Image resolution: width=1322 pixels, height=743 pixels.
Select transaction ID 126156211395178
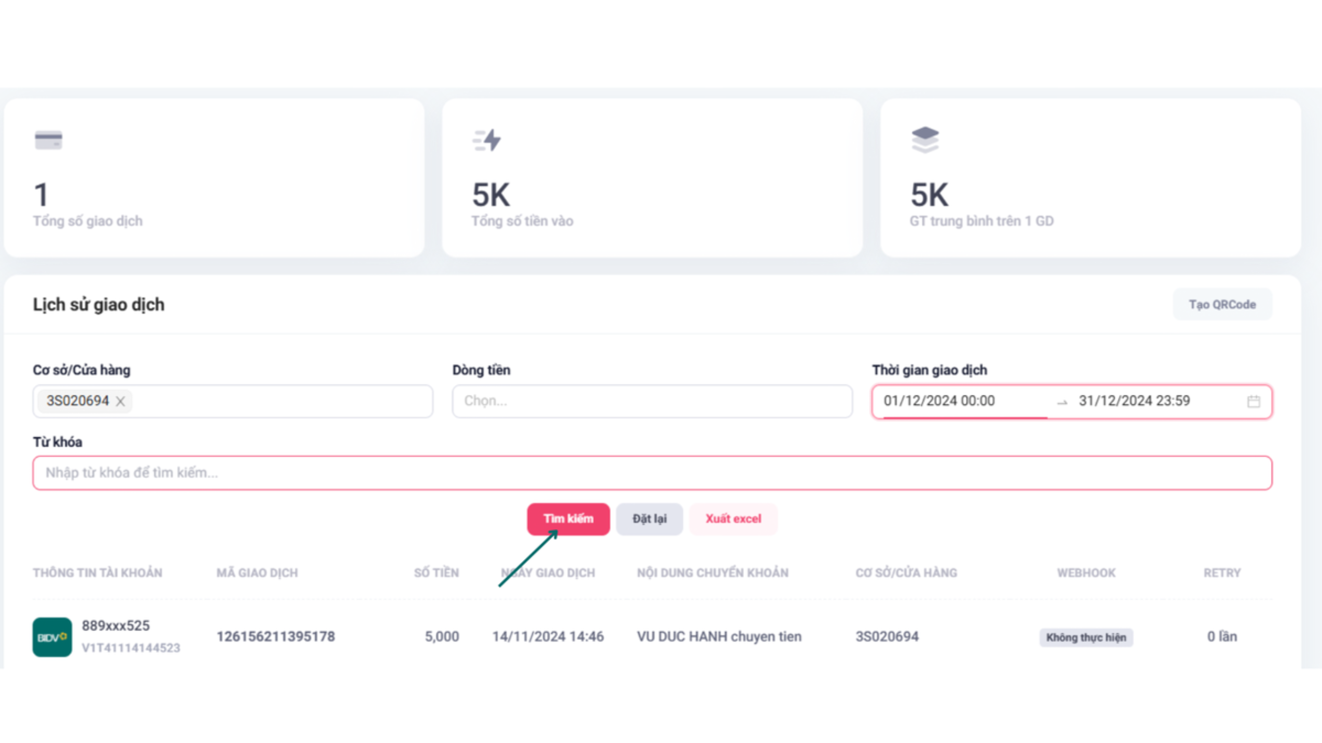(276, 636)
